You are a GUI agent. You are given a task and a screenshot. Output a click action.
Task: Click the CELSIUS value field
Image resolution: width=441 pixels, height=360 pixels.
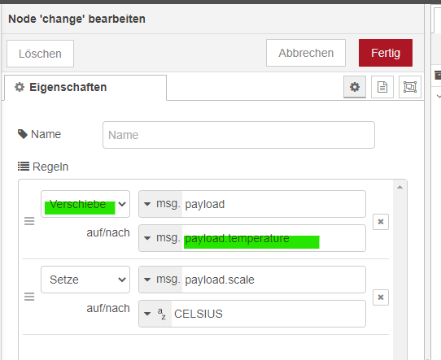pyautogui.click(x=269, y=314)
